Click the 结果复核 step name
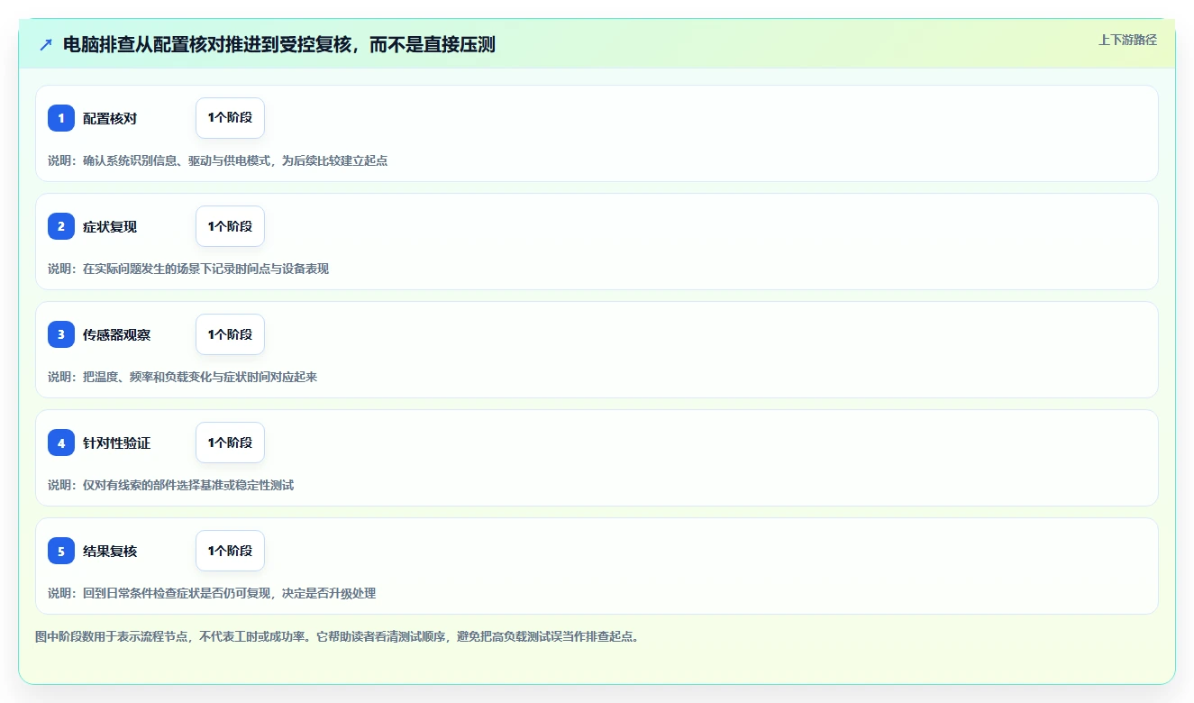1194x703 pixels. [x=110, y=552]
